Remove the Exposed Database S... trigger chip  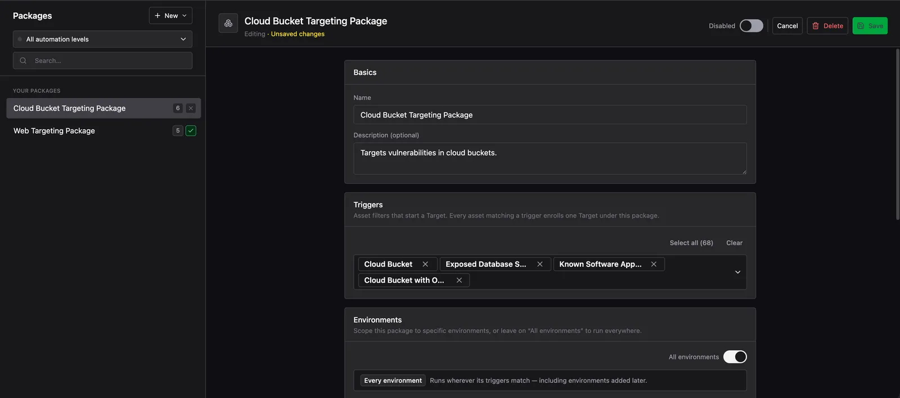click(x=540, y=264)
